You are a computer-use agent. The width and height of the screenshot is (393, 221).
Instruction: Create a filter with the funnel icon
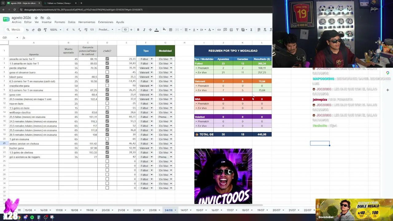pyautogui.click(x=237, y=30)
